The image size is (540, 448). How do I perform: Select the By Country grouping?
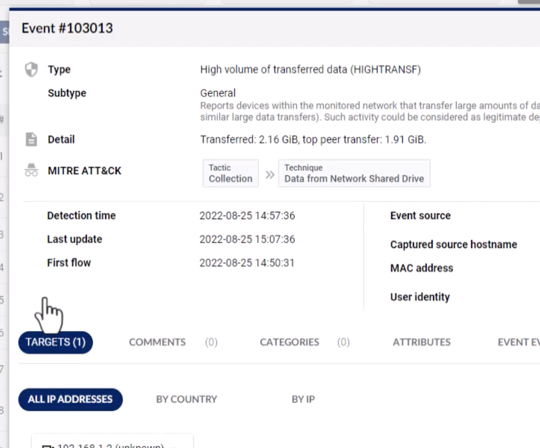(x=187, y=399)
